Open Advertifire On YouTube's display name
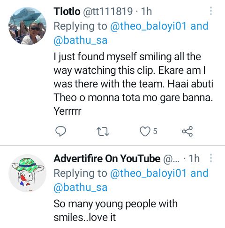Image resolution: width=225 pixels, height=228 pixels. pyautogui.click(x=107, y=158)
